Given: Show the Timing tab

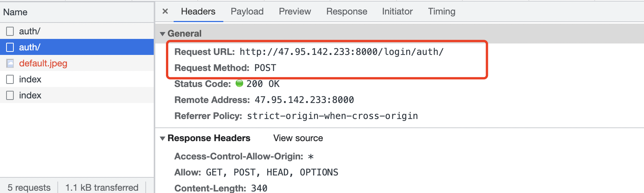Looking at the screenshot, I should click(442, 11).
